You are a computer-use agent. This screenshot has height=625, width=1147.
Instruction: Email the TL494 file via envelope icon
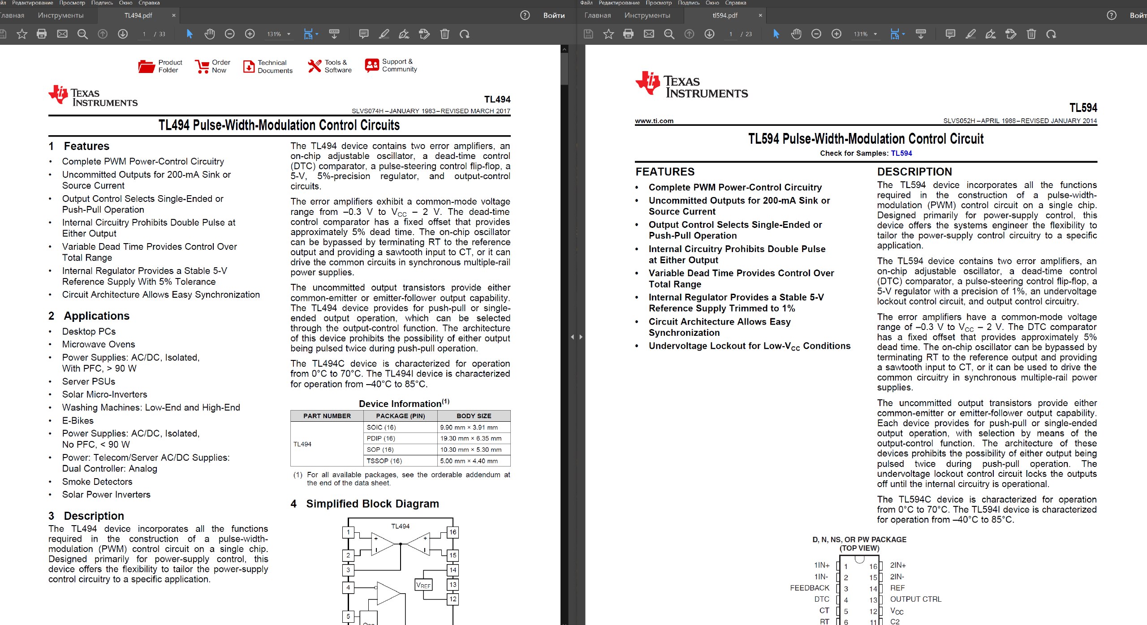pos(62,34)
